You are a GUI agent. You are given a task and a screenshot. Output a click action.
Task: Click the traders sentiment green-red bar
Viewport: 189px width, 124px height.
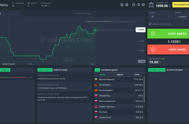pos(13,78)
